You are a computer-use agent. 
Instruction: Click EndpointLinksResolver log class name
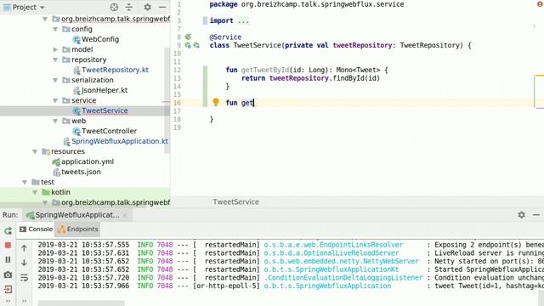(333, 245)
